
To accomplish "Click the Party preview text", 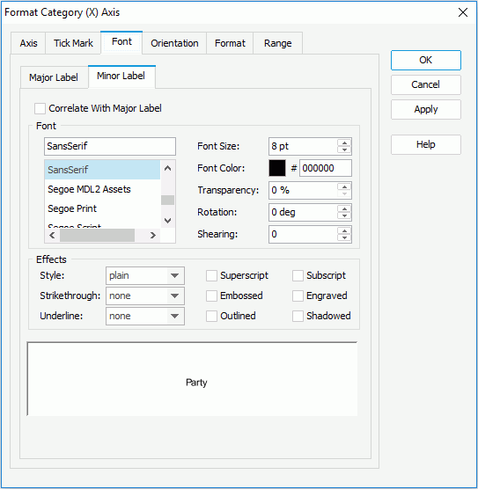I will [196, 383].
